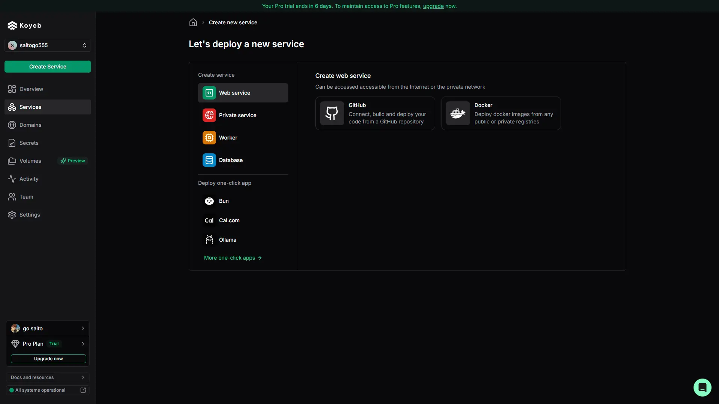
Task: Select the Web service option
Action: click(243, 93)
